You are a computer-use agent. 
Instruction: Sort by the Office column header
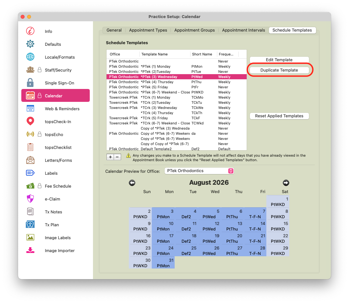click(x=123, y=54)
